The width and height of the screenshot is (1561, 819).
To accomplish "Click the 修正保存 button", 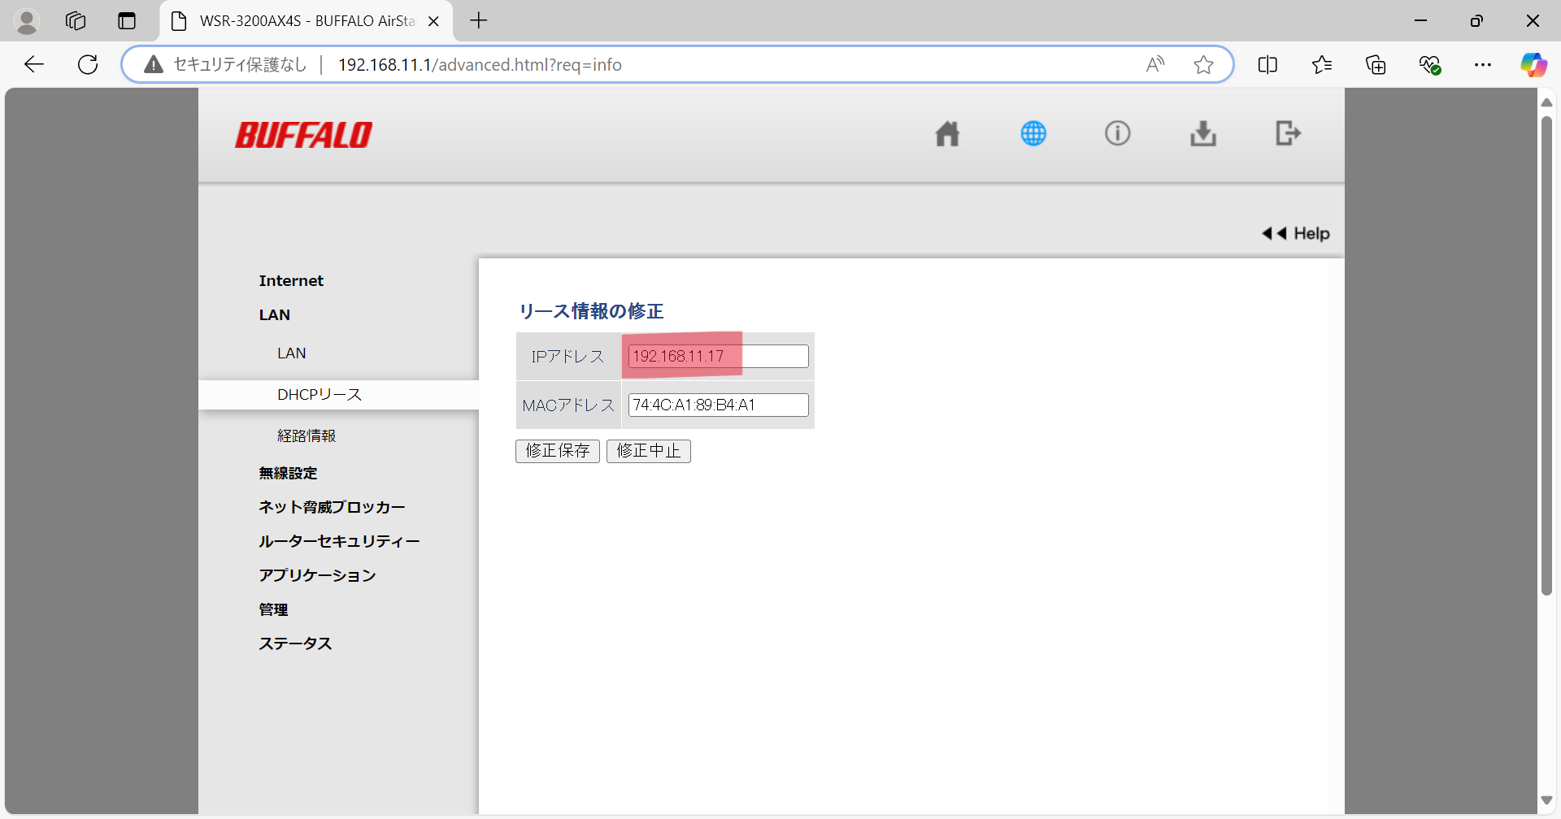I will point(557,451).
